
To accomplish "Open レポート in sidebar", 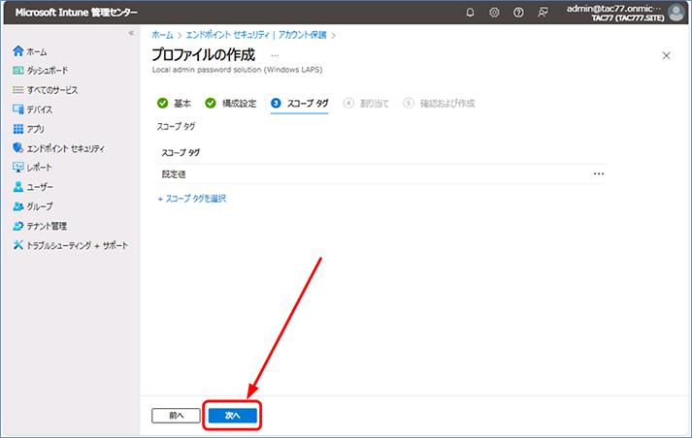I will tap(33, 168).
